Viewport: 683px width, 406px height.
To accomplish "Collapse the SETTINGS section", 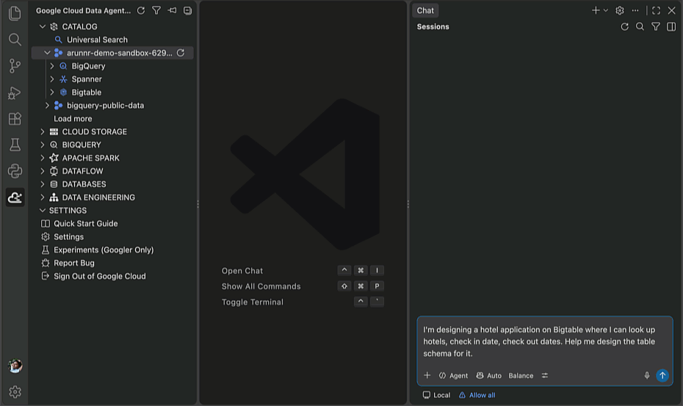I will click(43, 211).
